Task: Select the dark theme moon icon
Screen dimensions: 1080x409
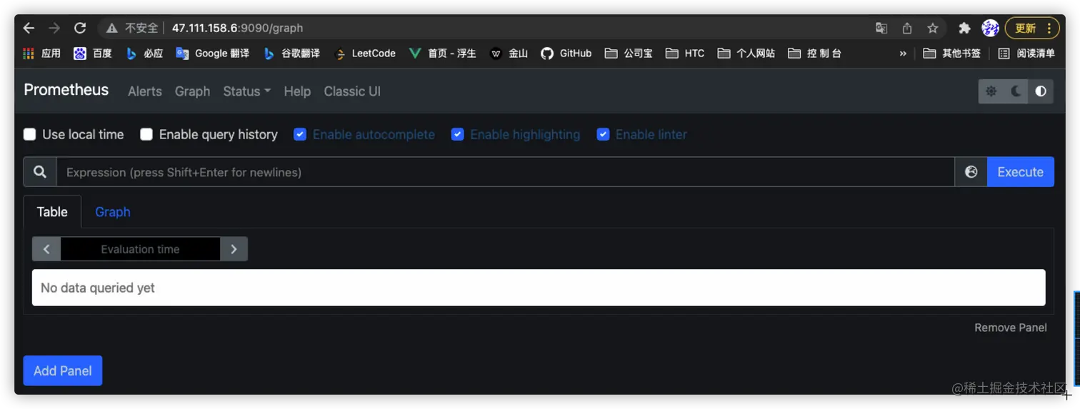Action: tap(1016, 91)
